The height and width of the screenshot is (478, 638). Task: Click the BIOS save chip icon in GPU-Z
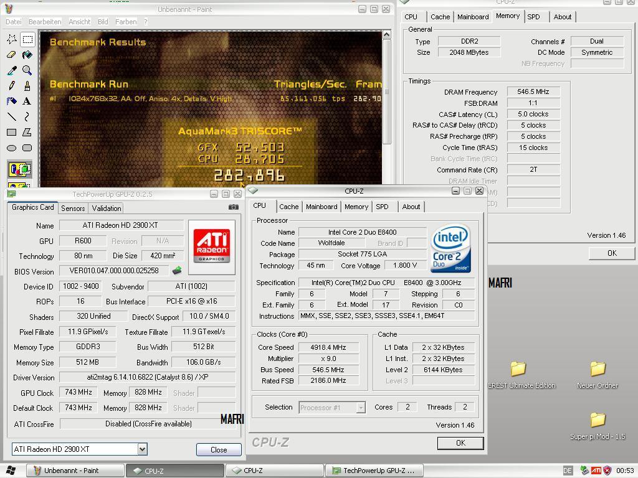(x=177, y=270)
